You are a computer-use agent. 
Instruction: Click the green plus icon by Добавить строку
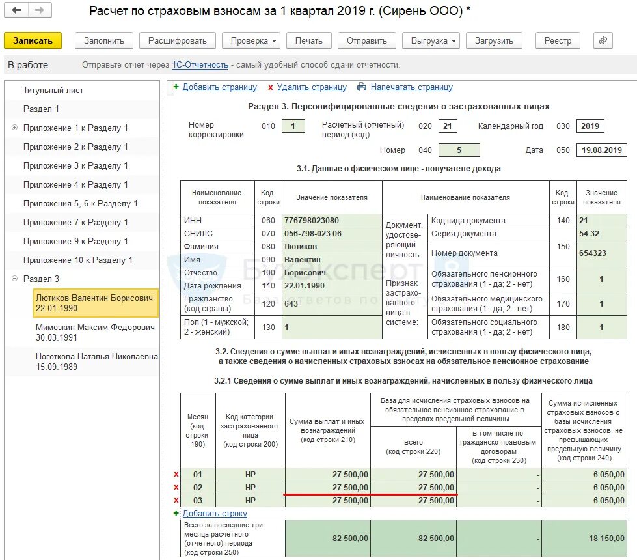point(176,513)
